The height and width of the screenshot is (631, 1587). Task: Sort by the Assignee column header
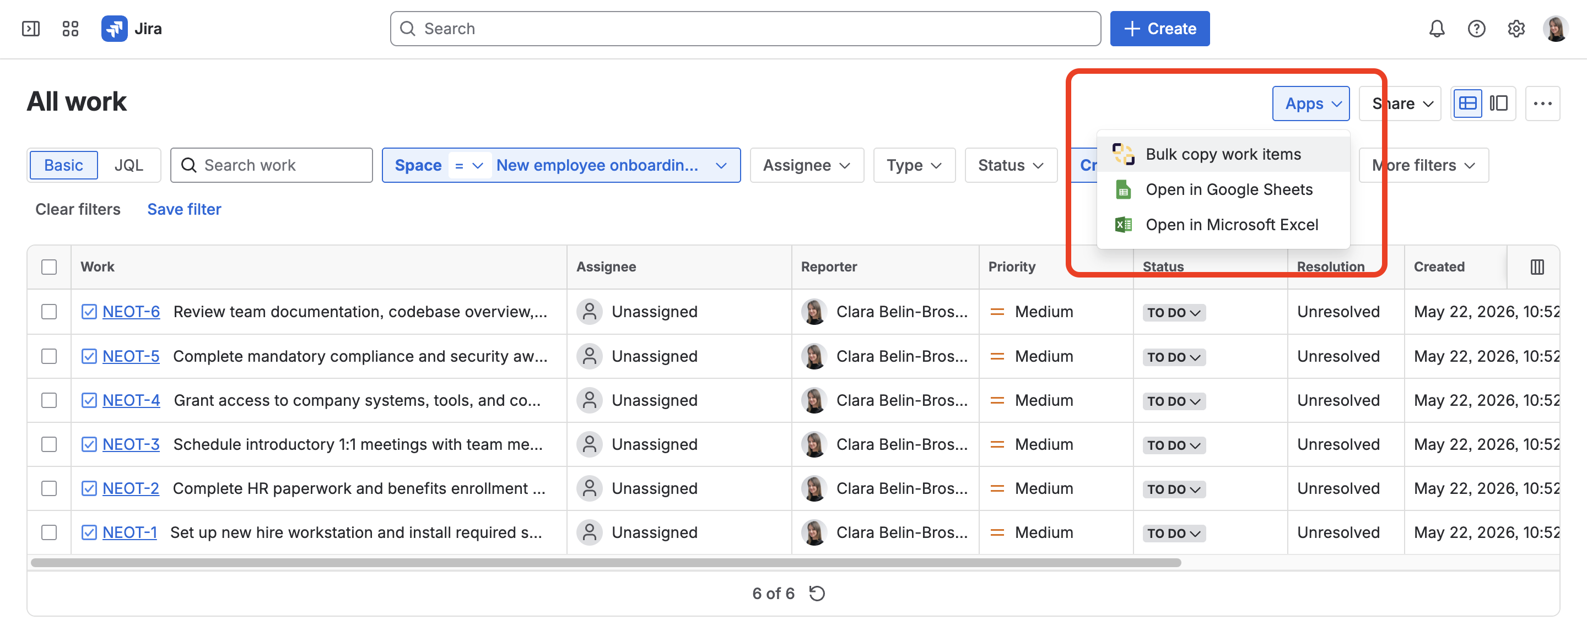click(x=606, y=266)
